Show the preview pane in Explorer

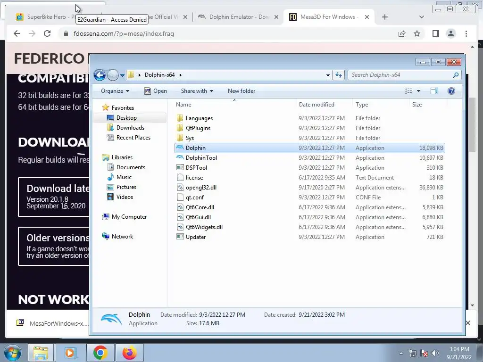[x=434, y=91]
